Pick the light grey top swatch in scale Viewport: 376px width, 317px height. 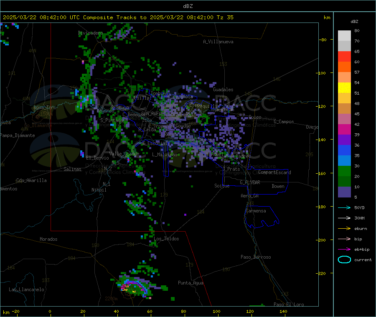[x=344, y=36]
